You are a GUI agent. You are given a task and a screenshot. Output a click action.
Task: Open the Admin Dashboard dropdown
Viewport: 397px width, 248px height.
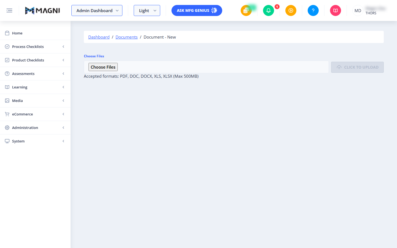pos(97,10)
